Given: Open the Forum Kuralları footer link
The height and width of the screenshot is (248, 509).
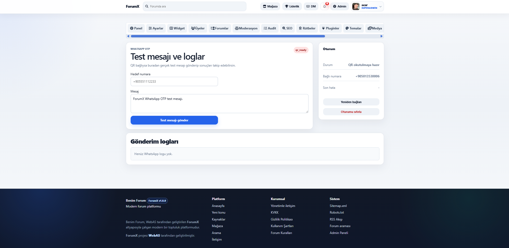Looking at the screenshot, I should pos(281,233).
